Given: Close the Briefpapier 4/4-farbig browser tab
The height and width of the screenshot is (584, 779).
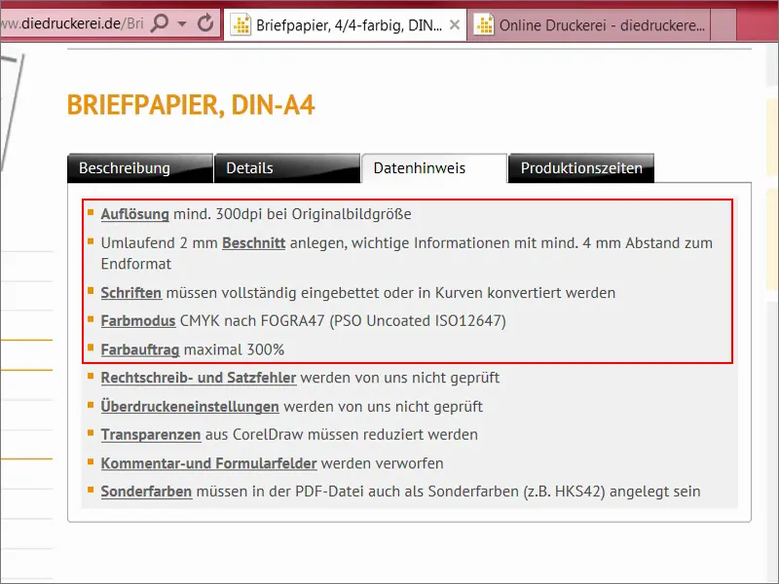Looking at the screenshot, I should 454,25.
